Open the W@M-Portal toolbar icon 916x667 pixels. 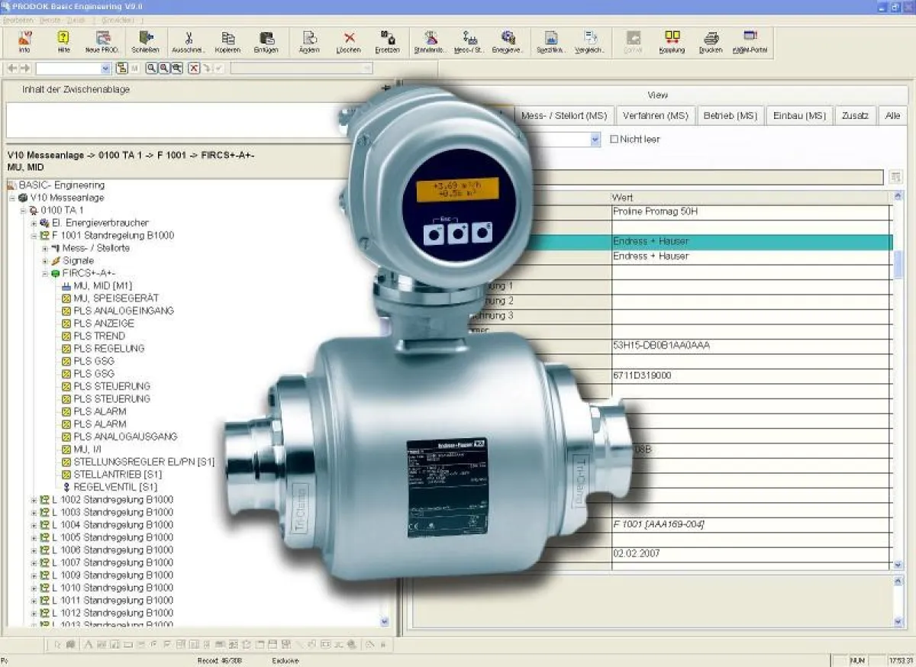749,38
